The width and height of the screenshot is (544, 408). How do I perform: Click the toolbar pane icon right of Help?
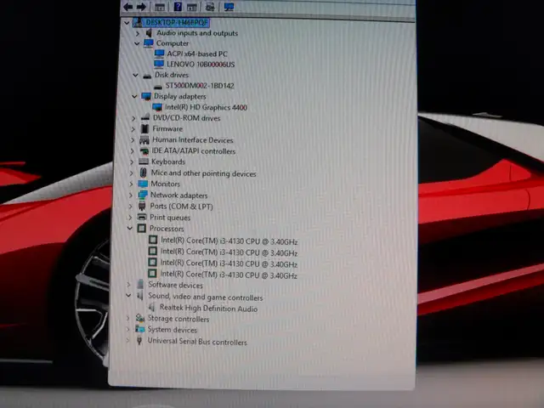click(192, 7)
